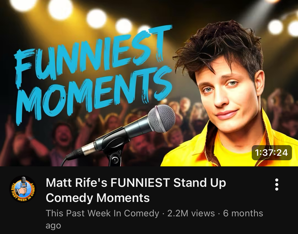
Task: Open the three-dot video options menu
Action: point(277,185)
